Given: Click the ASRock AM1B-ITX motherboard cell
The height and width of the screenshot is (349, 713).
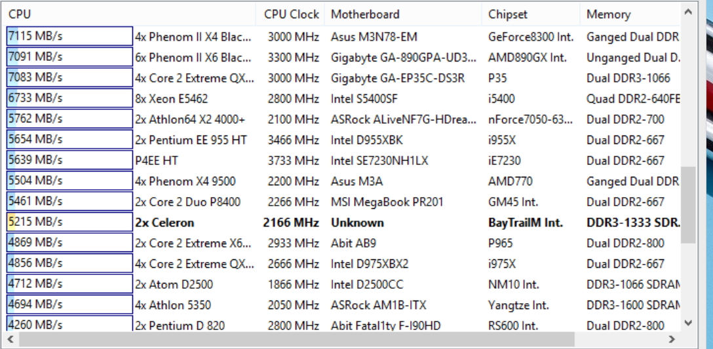Looking at the screenshot, I should point(379,305).
